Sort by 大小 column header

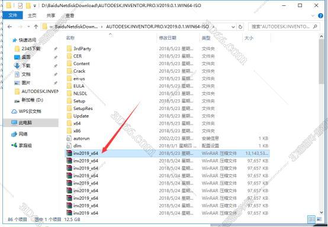click(249, 38)
